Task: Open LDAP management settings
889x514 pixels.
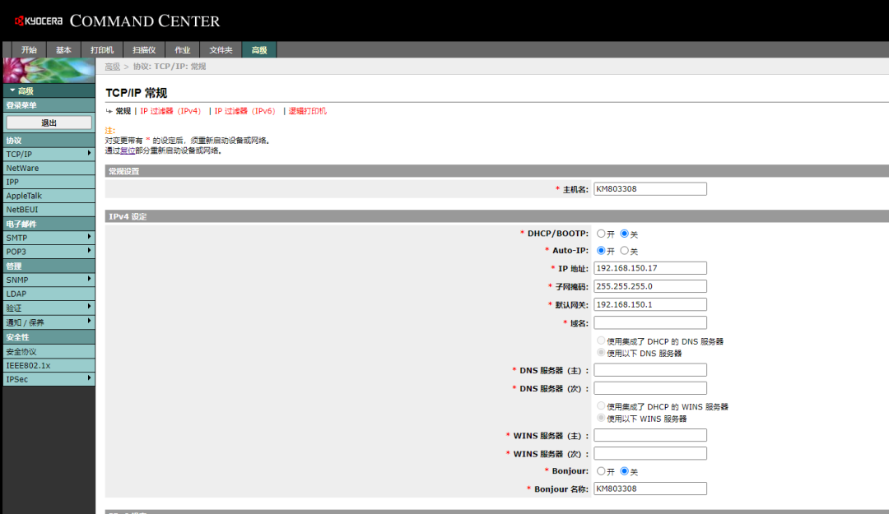Action: click(x=49, y=294)
